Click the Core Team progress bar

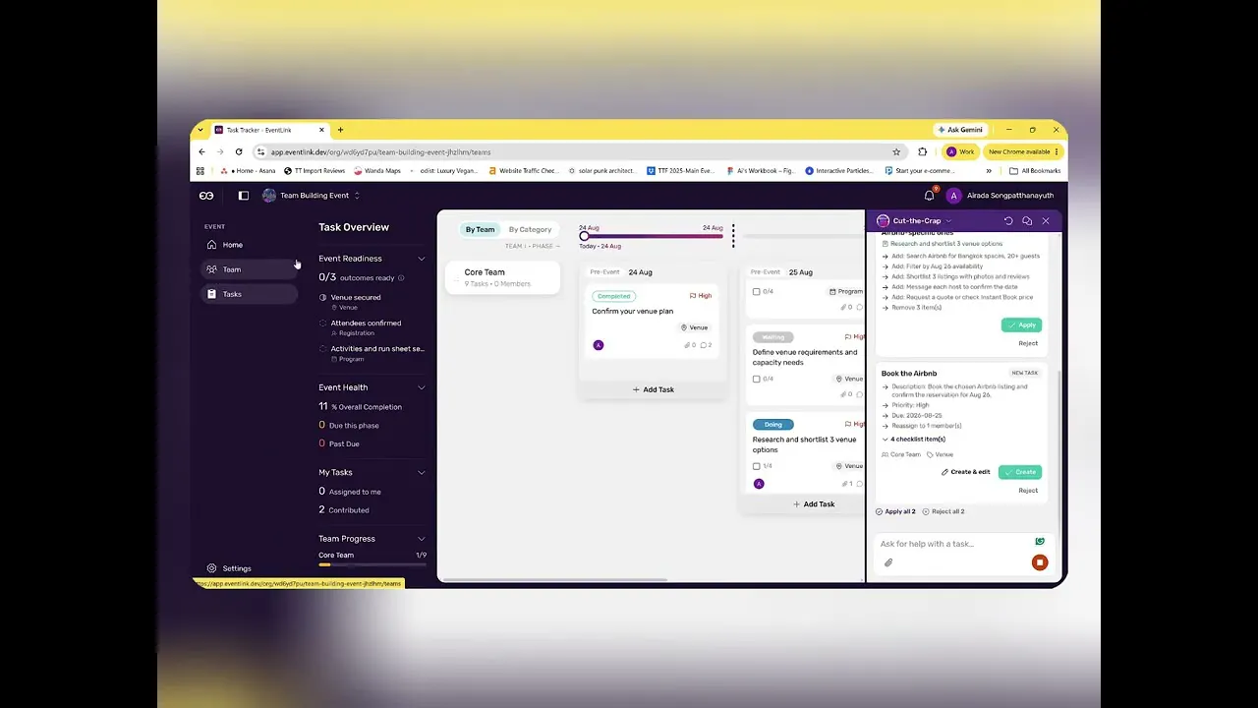pos(372,564)
